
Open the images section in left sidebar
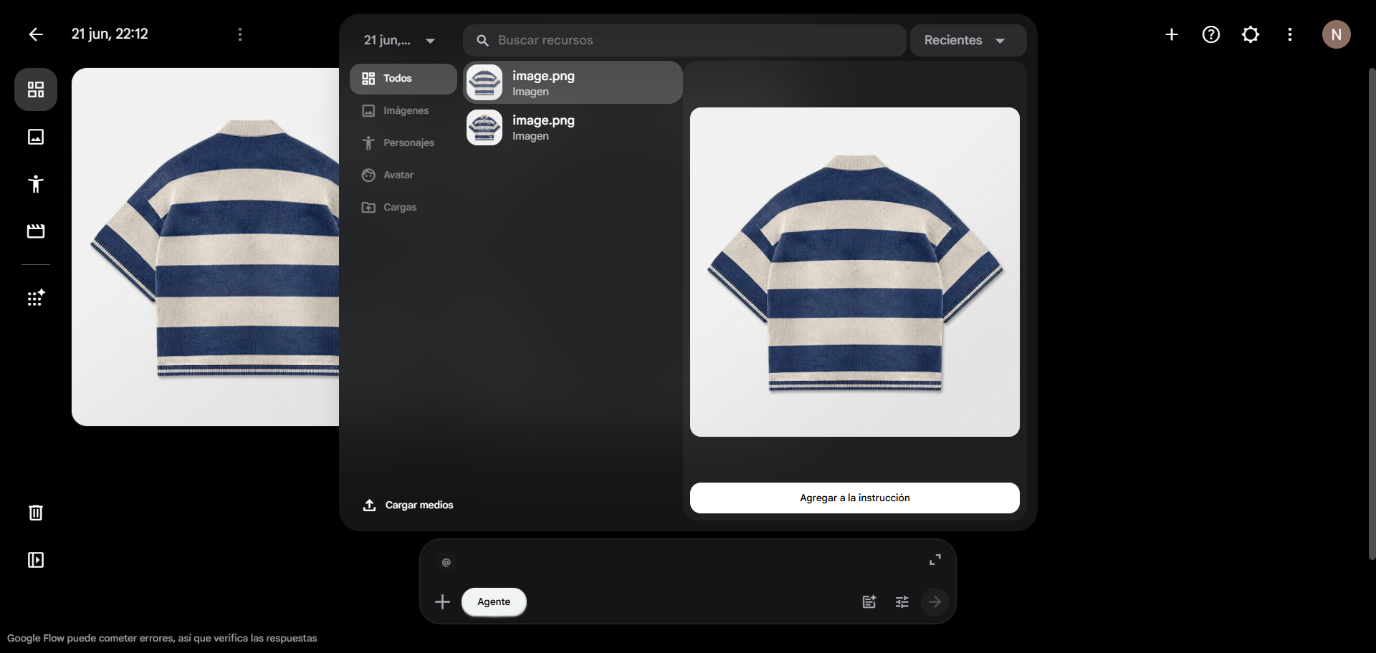coord(36,137)
